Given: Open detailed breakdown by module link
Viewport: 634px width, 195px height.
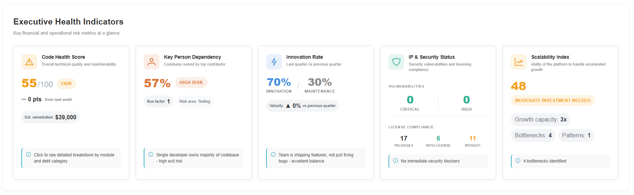Looking at the screenshot, I should click(74, 158).
